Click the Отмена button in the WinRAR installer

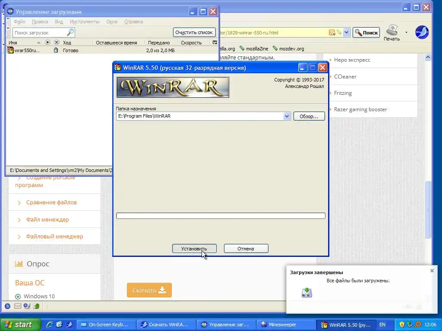click(246, 249)
